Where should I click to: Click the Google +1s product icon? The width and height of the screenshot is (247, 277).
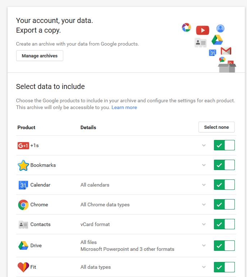23,145
